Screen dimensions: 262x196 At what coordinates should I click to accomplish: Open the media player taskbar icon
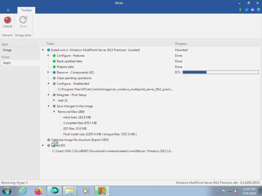[x=86, y=191]
